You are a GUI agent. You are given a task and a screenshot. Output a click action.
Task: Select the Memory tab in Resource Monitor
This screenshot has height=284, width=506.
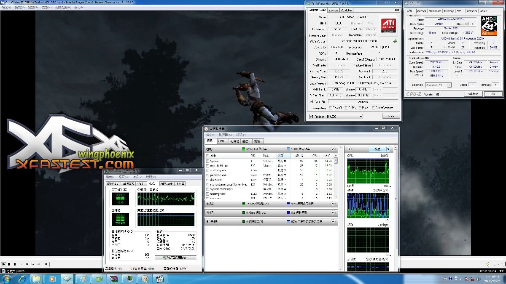coord(234,141)
